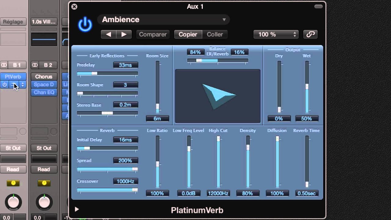Click the Stereo Base 0.2m value field

click(x=126, y=105)
